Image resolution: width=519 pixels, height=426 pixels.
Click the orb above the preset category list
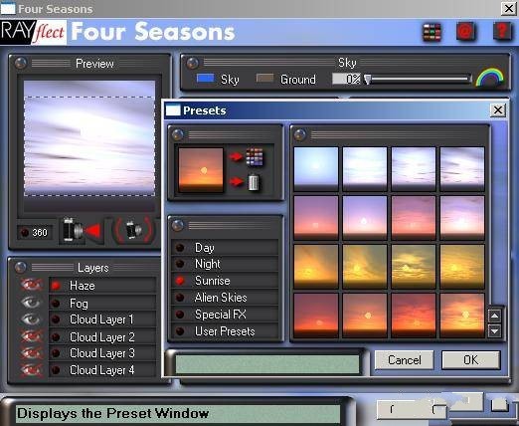(x=178, y=225)
